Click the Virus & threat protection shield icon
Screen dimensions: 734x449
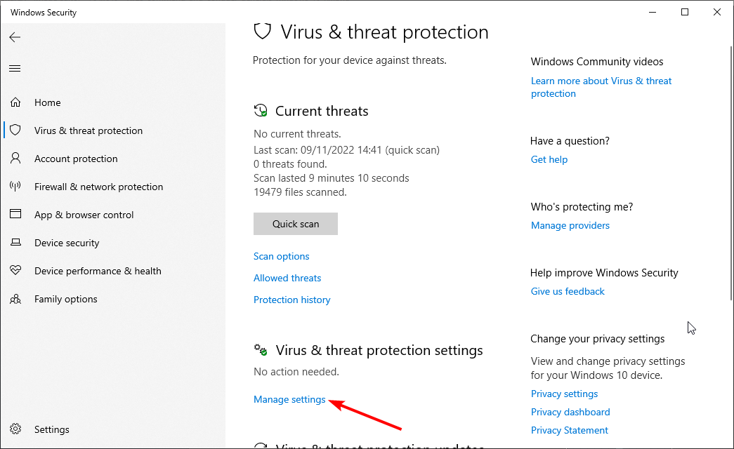coord(15,130)
